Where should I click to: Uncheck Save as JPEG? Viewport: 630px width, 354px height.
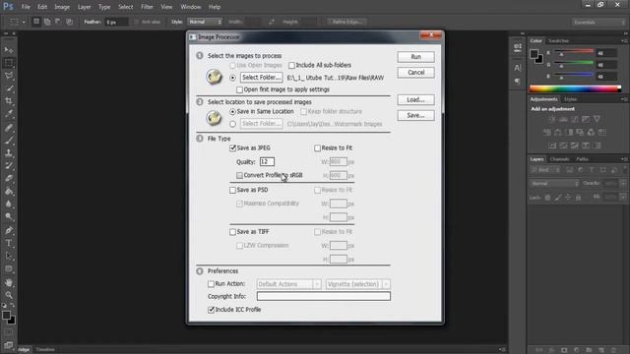[x=232, y=148]
